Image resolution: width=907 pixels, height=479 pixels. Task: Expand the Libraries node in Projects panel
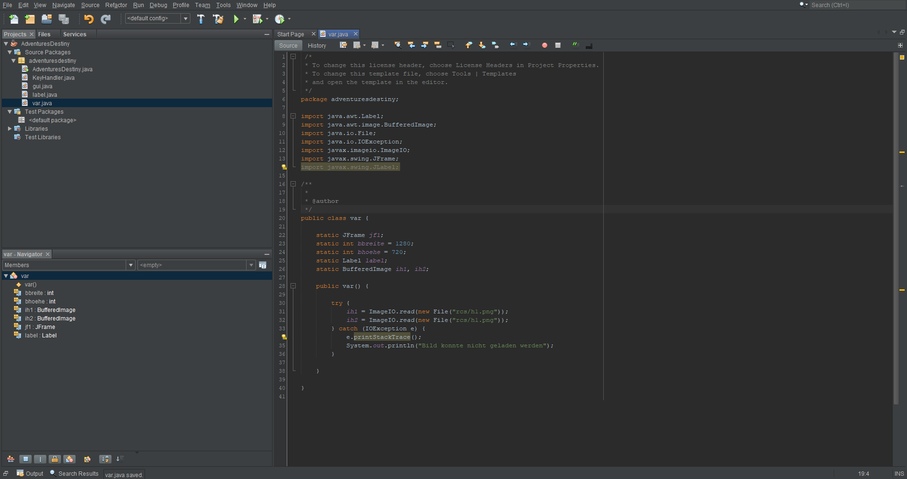tap(9, 128)
